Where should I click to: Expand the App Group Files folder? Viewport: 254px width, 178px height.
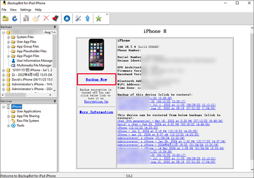8,47
